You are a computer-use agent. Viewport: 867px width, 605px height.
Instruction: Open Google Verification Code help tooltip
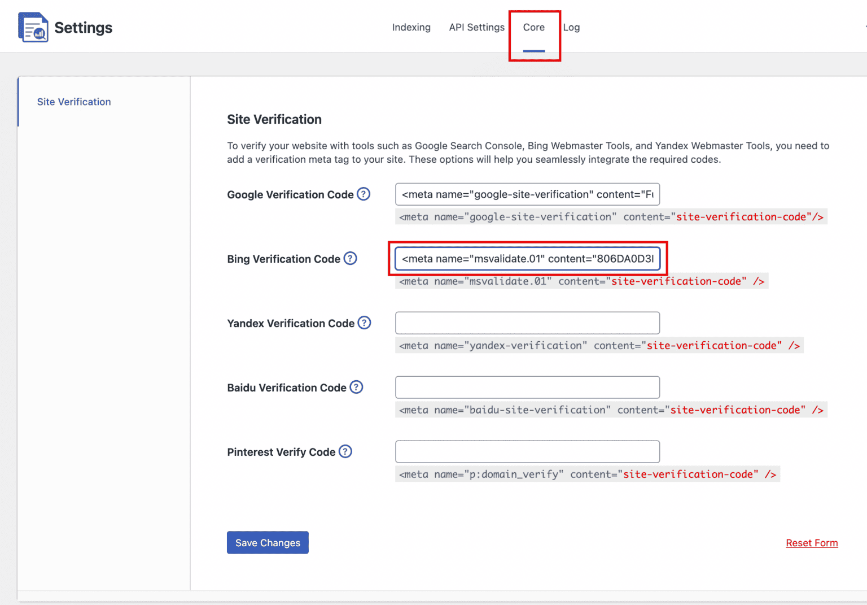pos(364,194)
